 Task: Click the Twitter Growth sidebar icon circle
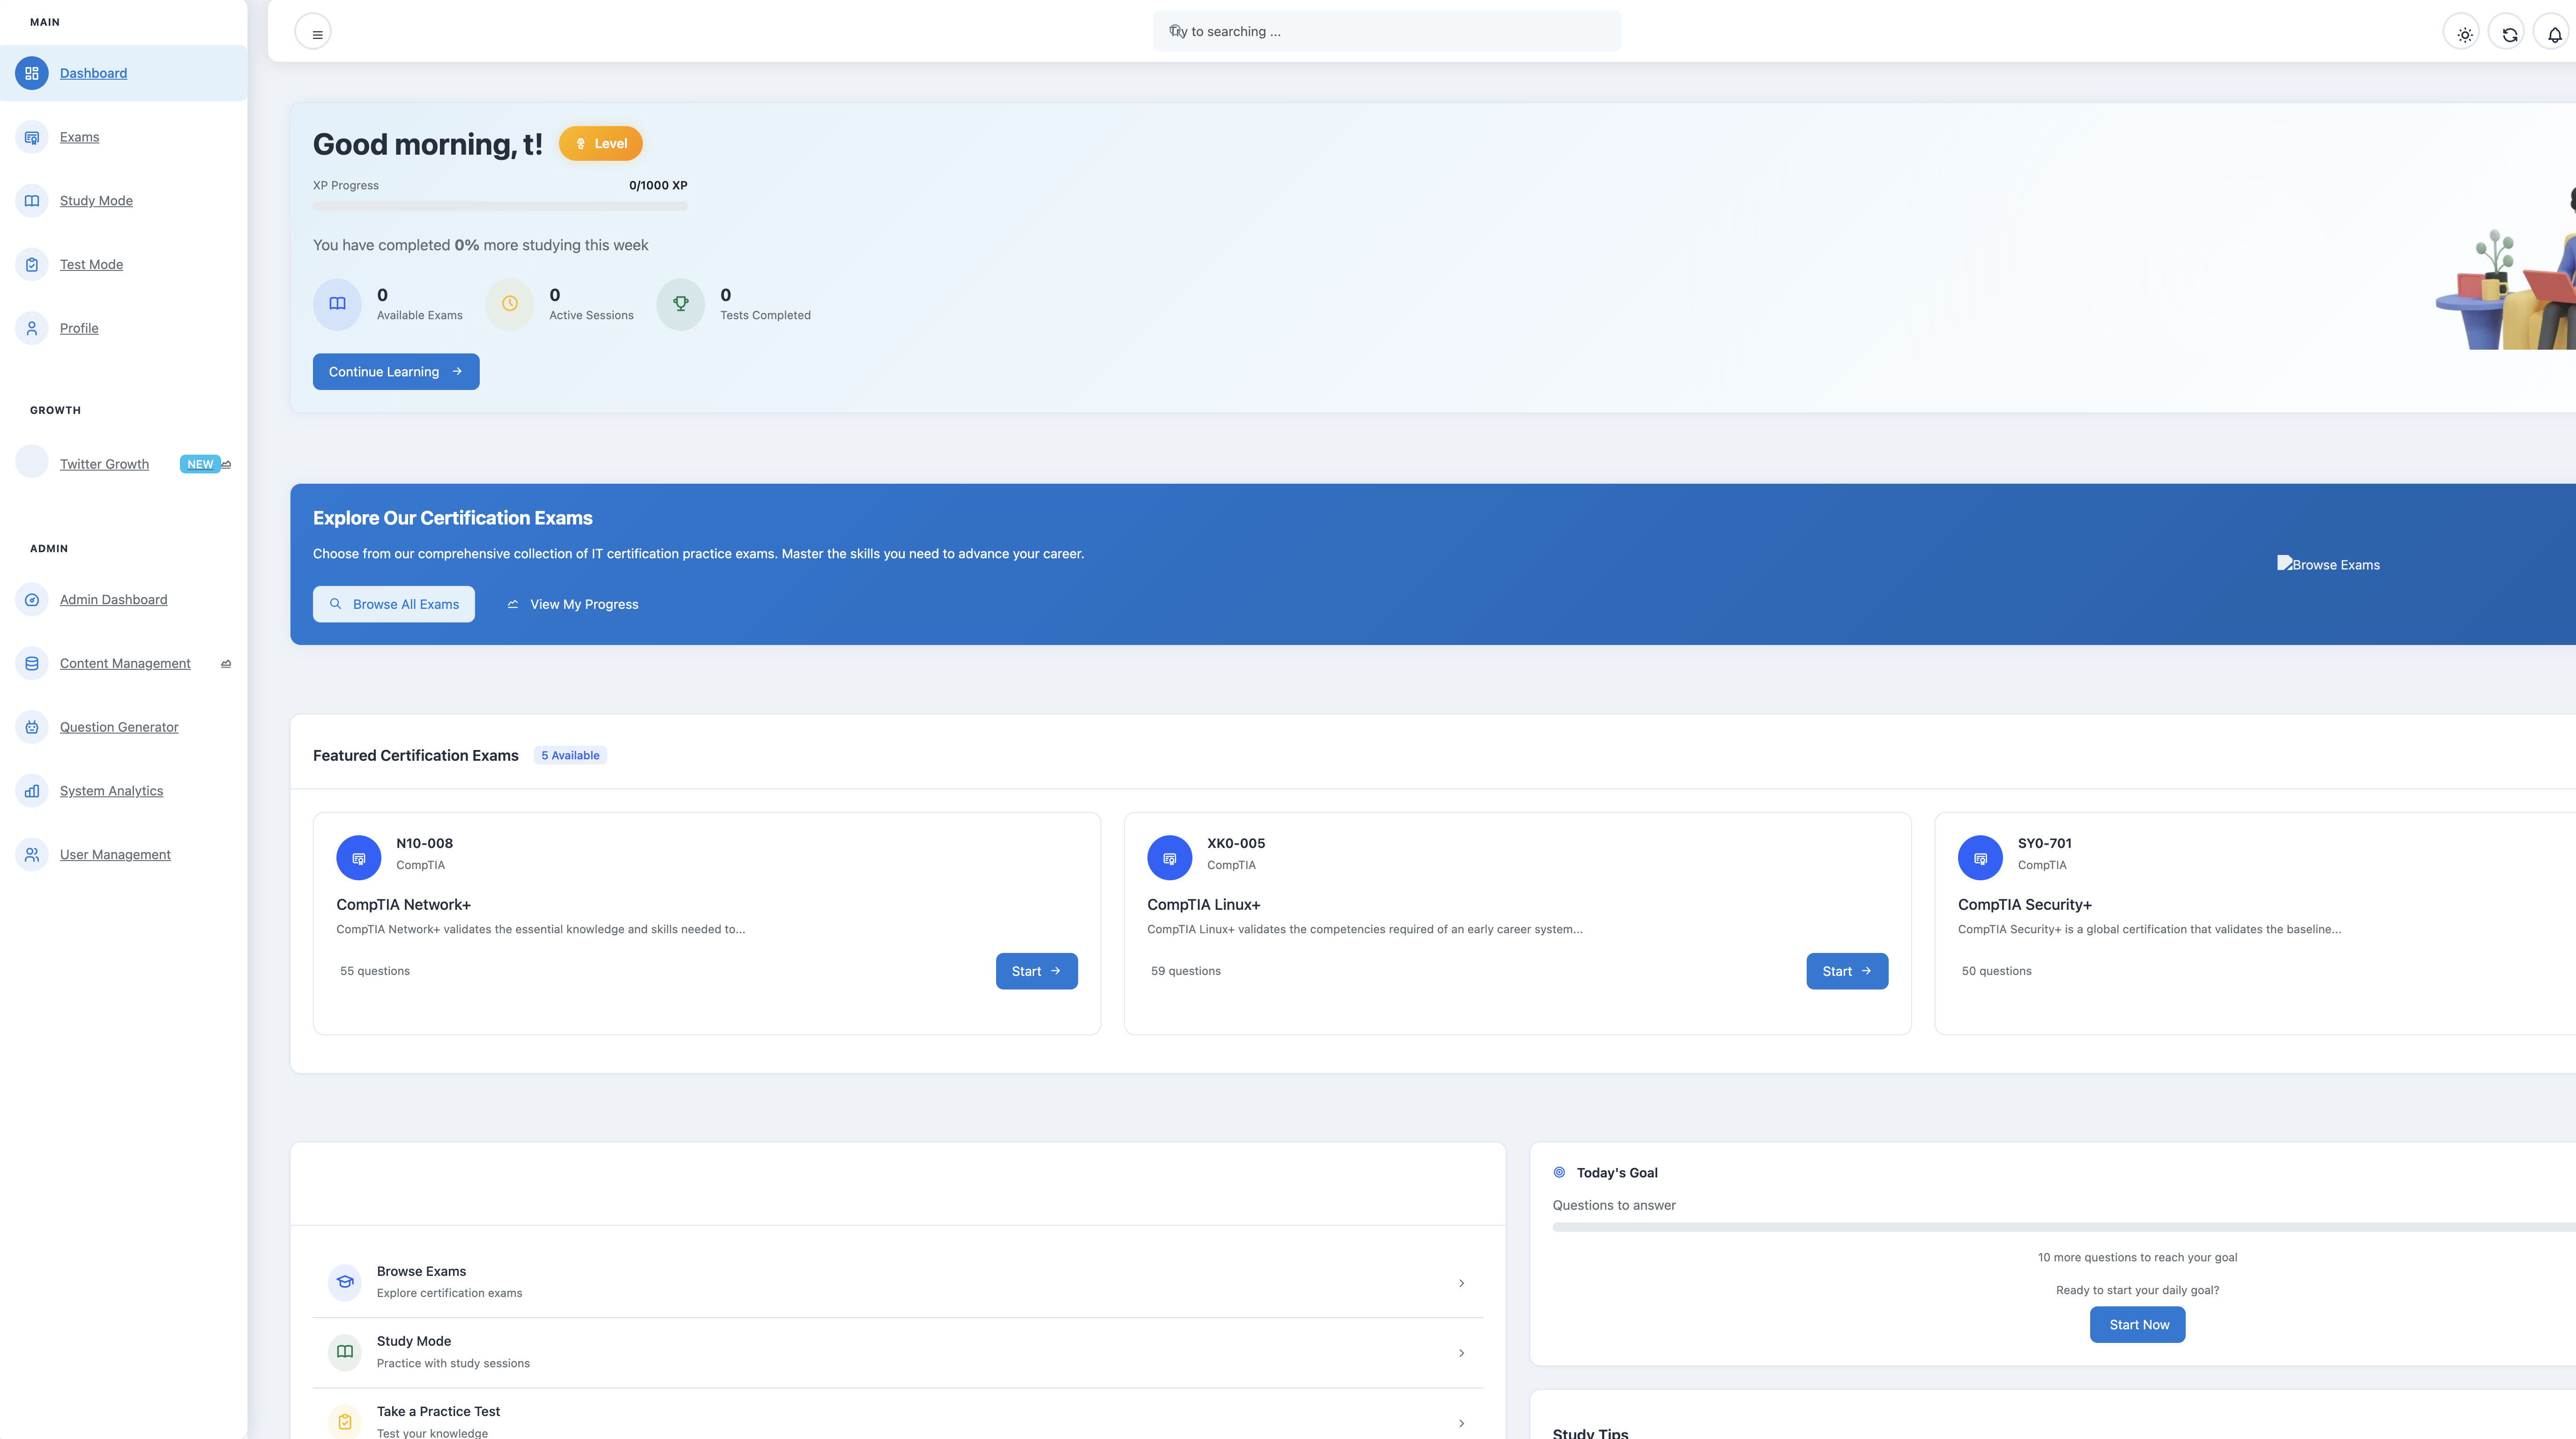(x=32, y=461)
